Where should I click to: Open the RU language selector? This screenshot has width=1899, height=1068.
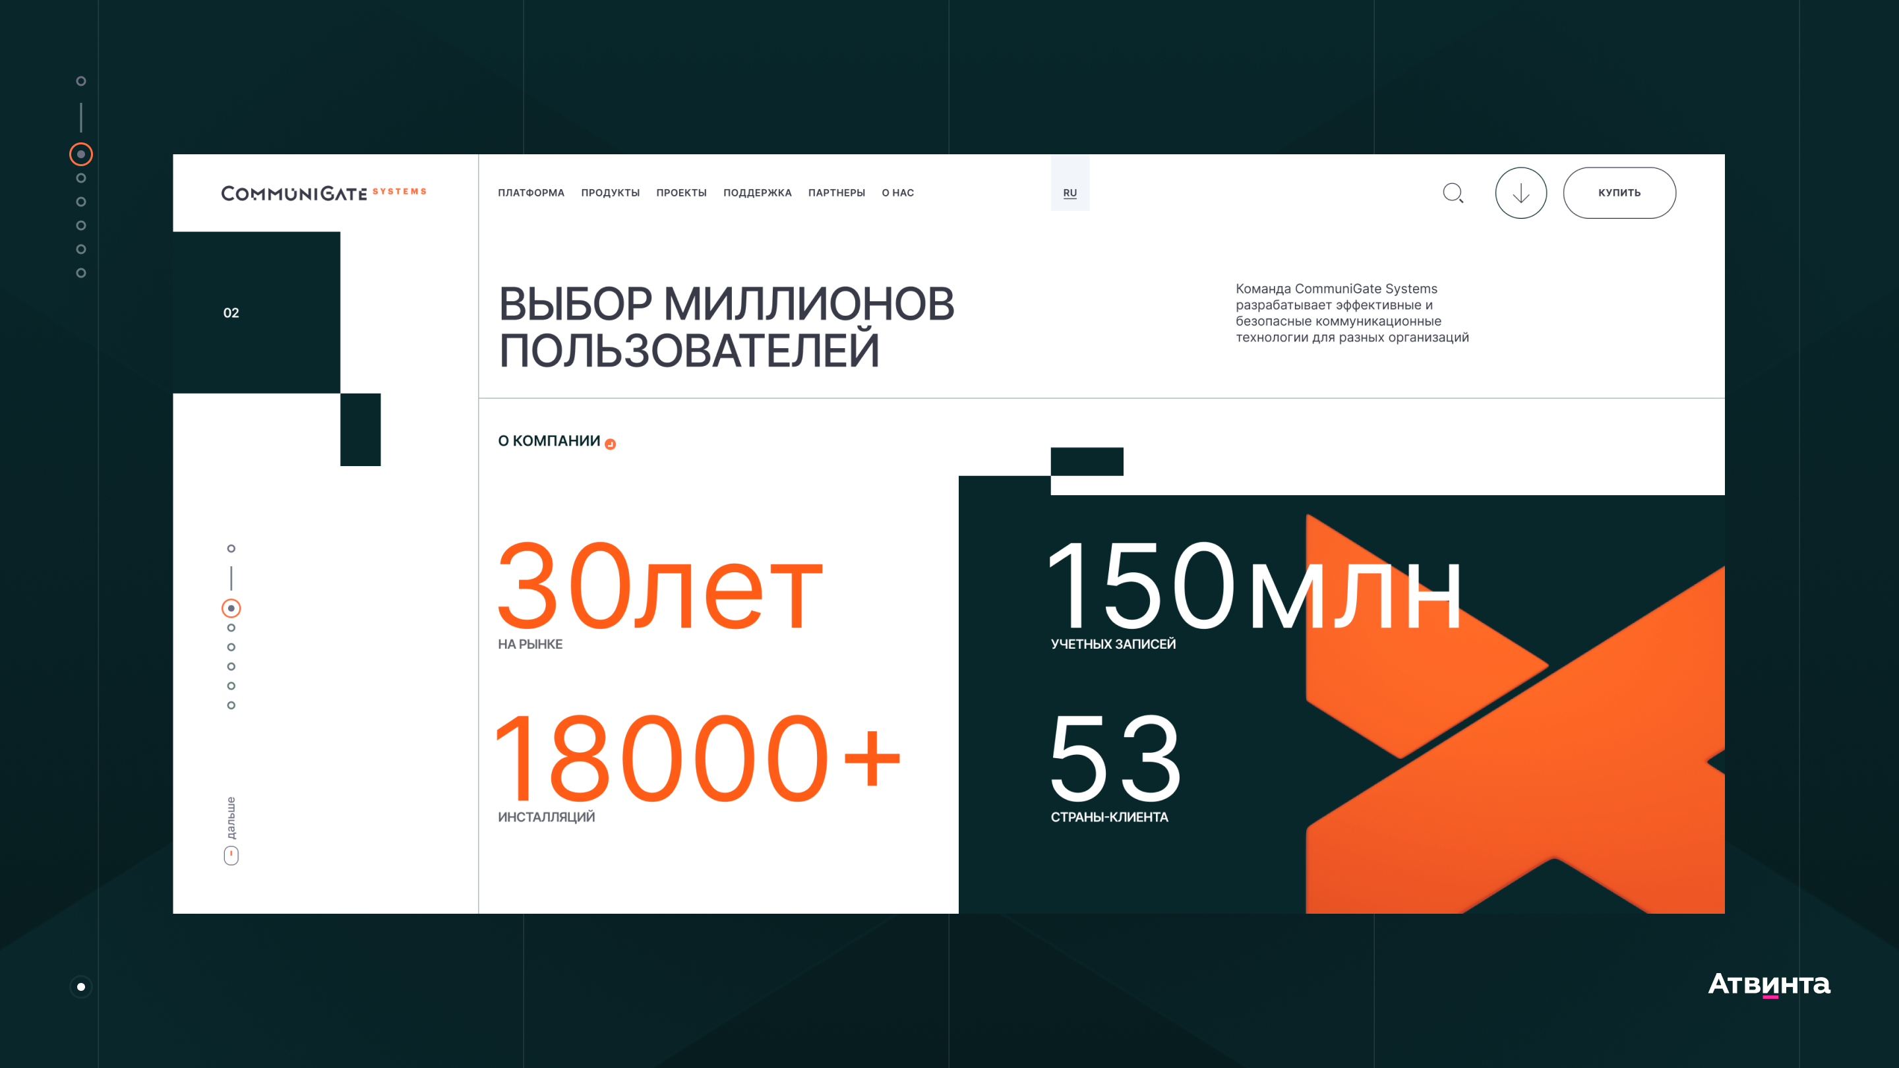(1070, 193)
